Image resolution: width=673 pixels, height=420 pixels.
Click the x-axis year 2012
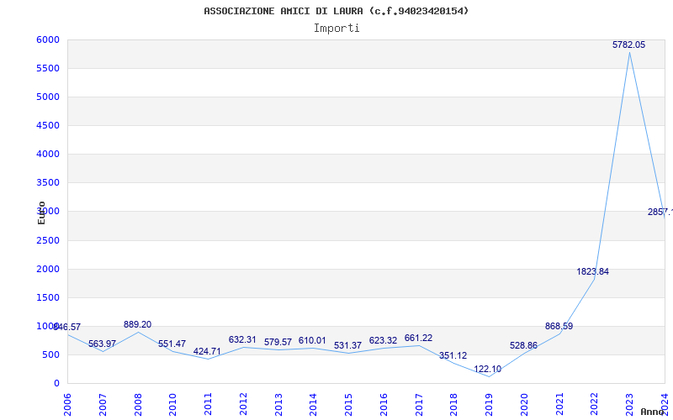[x=243, y=405]
